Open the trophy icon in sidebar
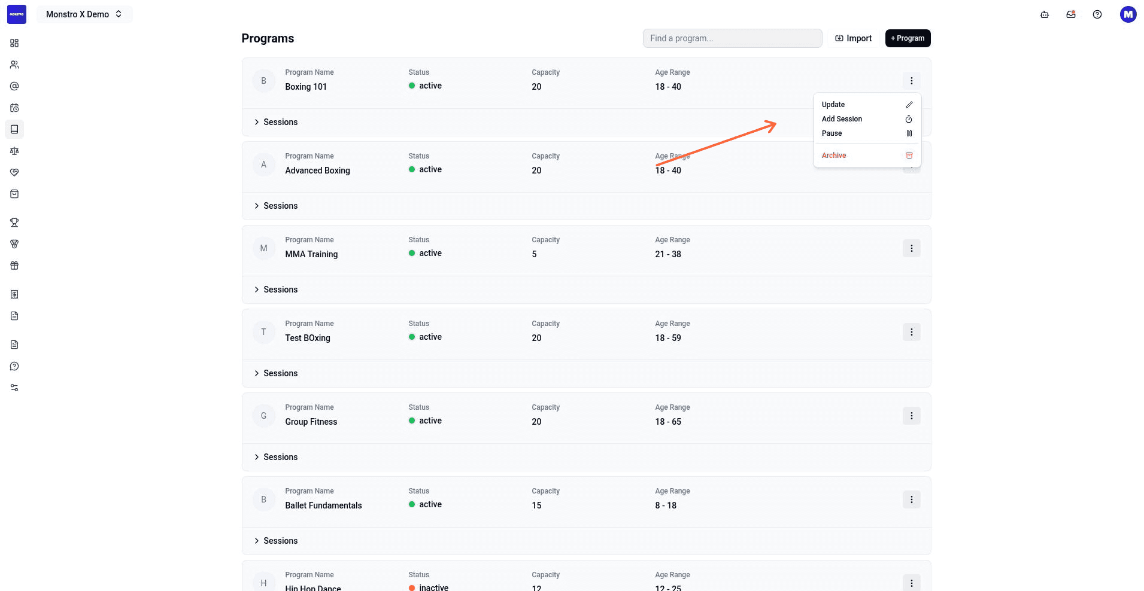 [14, 223]
